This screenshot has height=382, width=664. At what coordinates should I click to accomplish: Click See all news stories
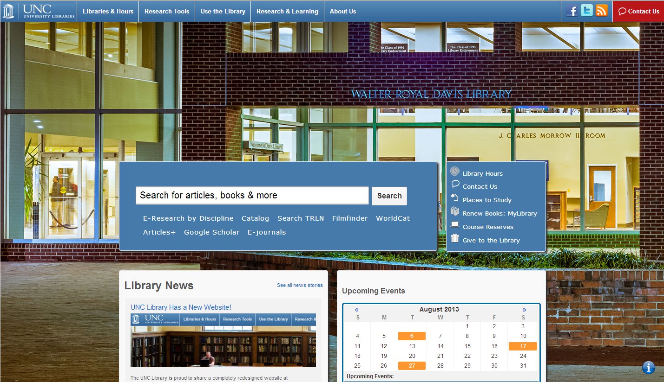[x=300, y=285]
